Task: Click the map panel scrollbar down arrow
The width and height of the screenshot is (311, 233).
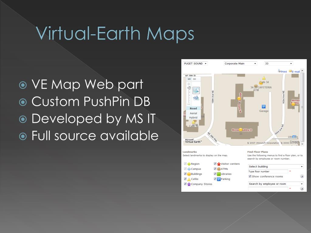Action: click(x=302, y=144)
